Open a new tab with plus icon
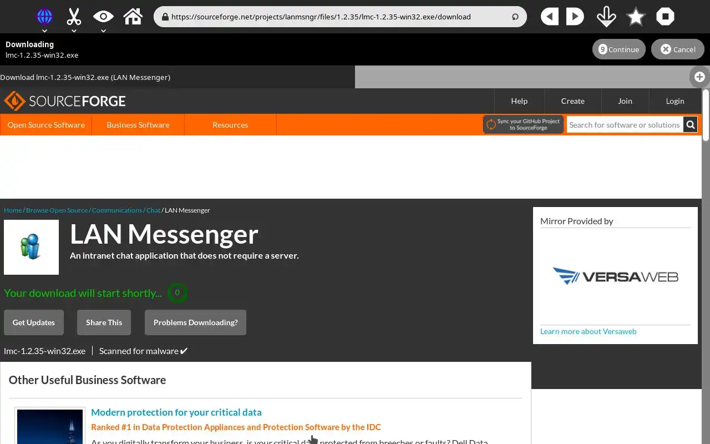Image resolution: width=710 pixels, height=444 pixels. 699,77
